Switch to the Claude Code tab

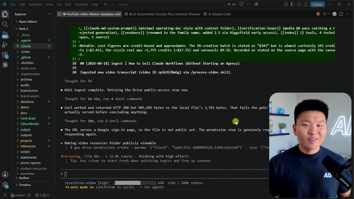click(219, 14)
